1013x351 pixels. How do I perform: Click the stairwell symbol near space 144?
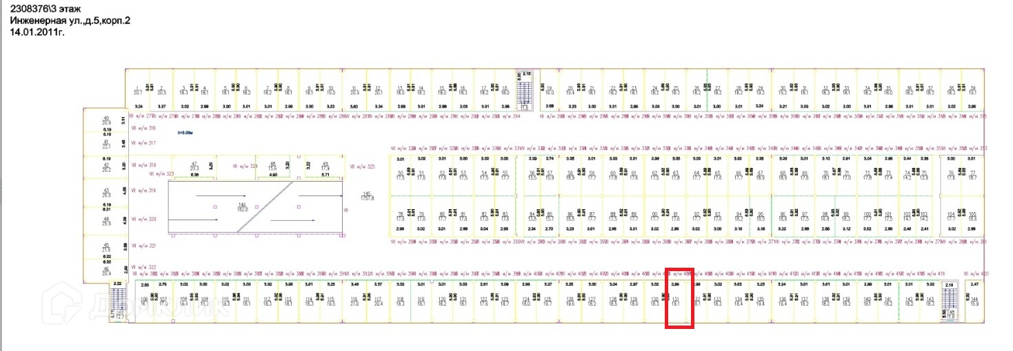[x=951, y=299]
